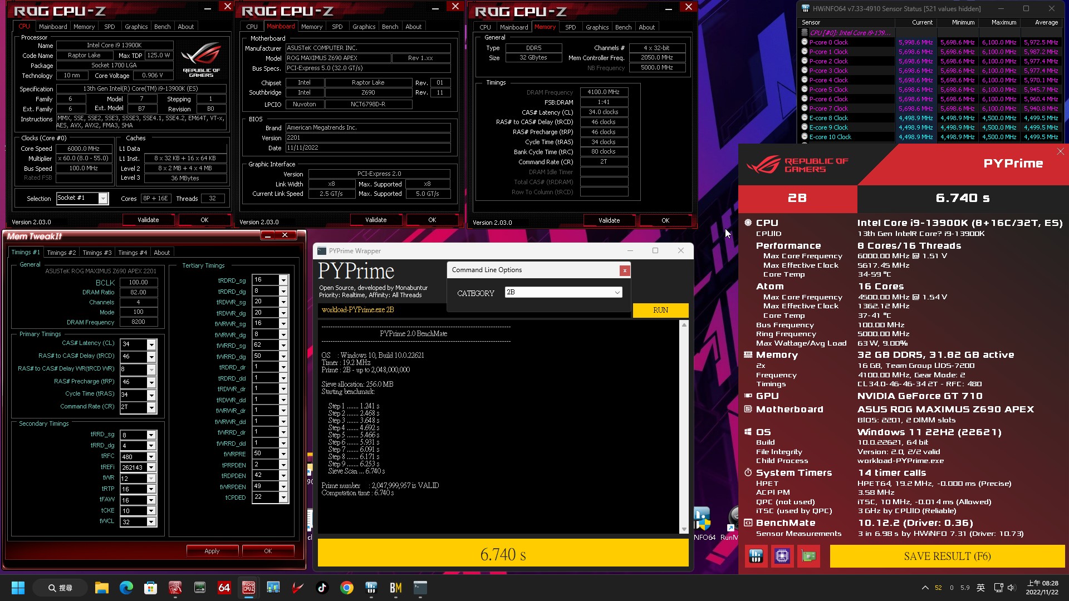Show hidden system tray icons

pyautogui.click(x=925, y=588)
